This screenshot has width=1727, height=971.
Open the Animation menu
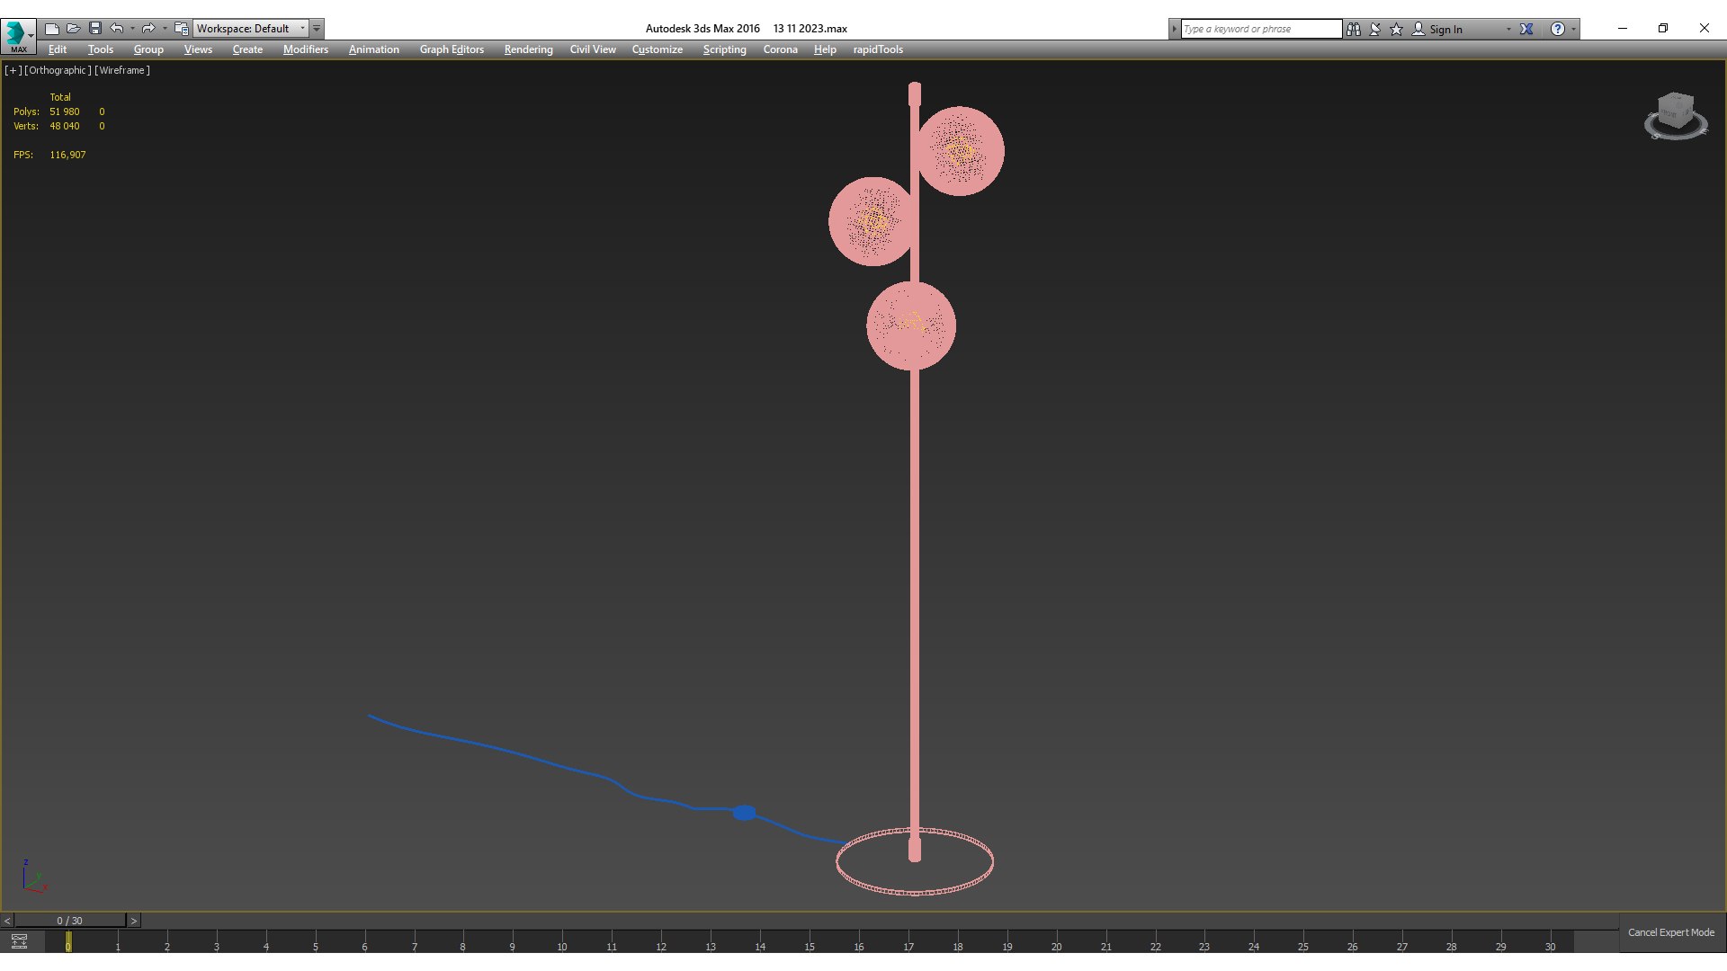pyautogui.click(x=374, y=49)
